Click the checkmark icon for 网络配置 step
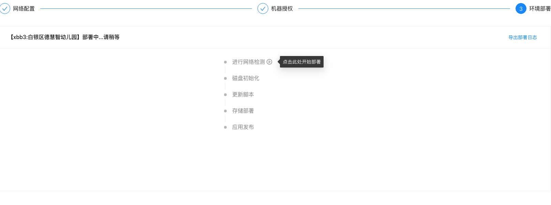The image size is (551, 205). tap(5, 8)
